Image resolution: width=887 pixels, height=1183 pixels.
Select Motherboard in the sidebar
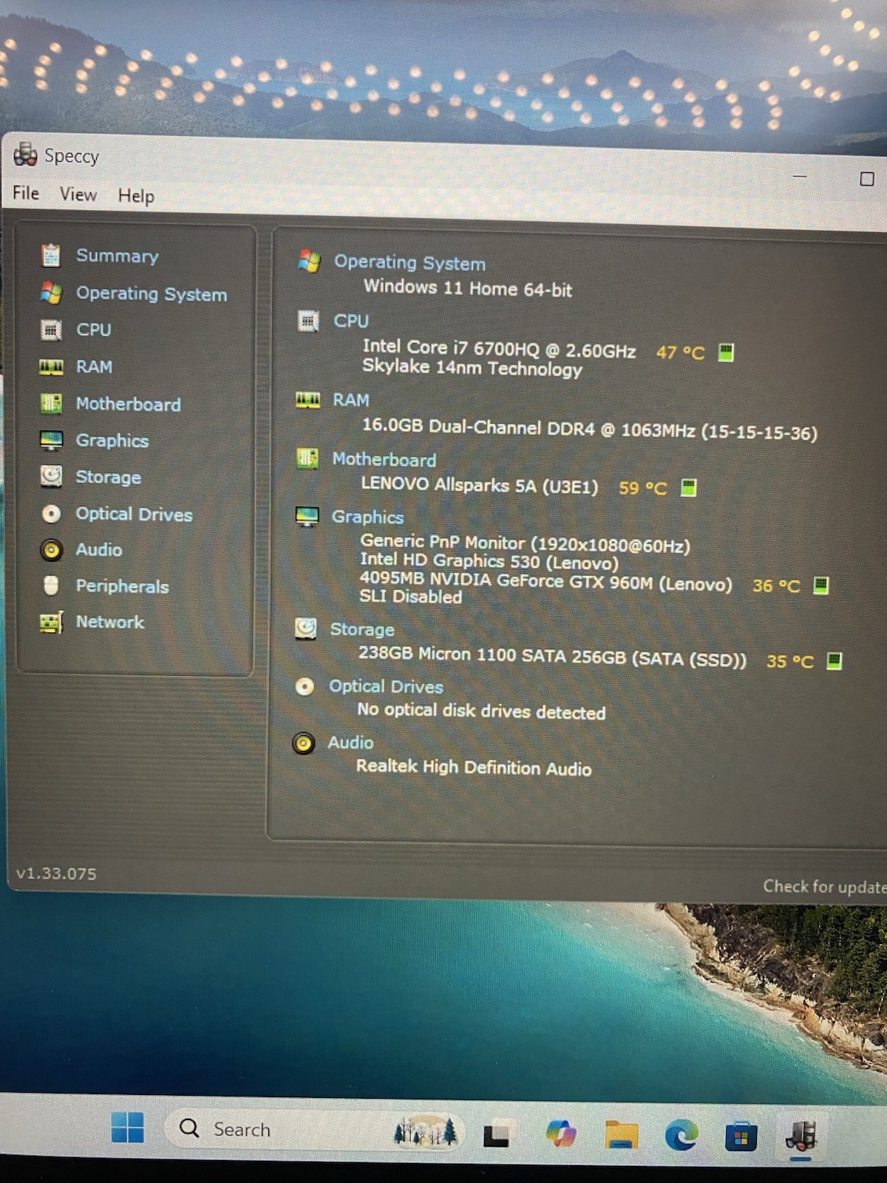(x=129, y=404)
